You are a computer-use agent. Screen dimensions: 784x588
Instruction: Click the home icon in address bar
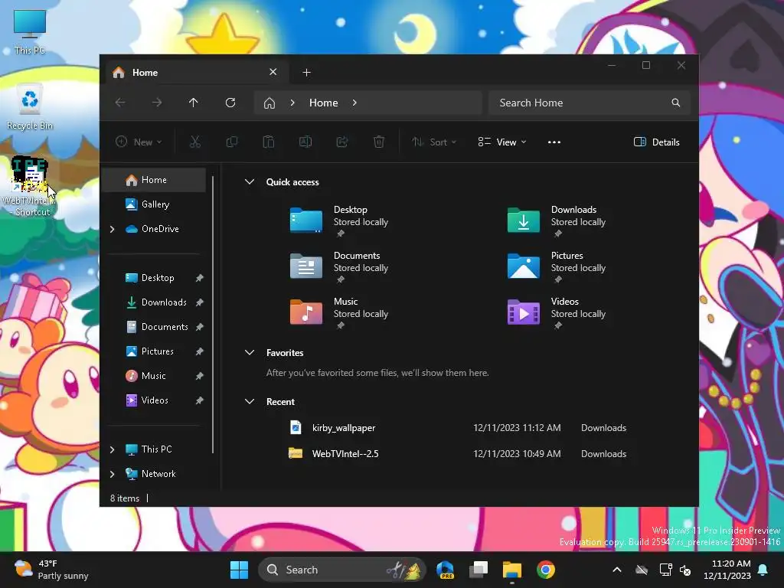point(269,103)
